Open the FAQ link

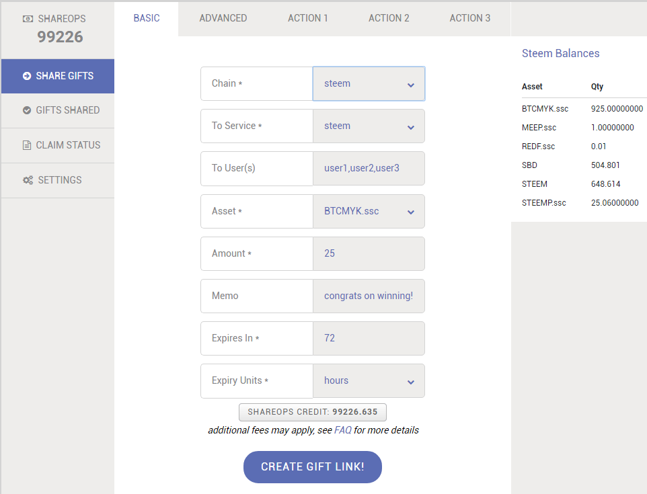pos(343,430)
